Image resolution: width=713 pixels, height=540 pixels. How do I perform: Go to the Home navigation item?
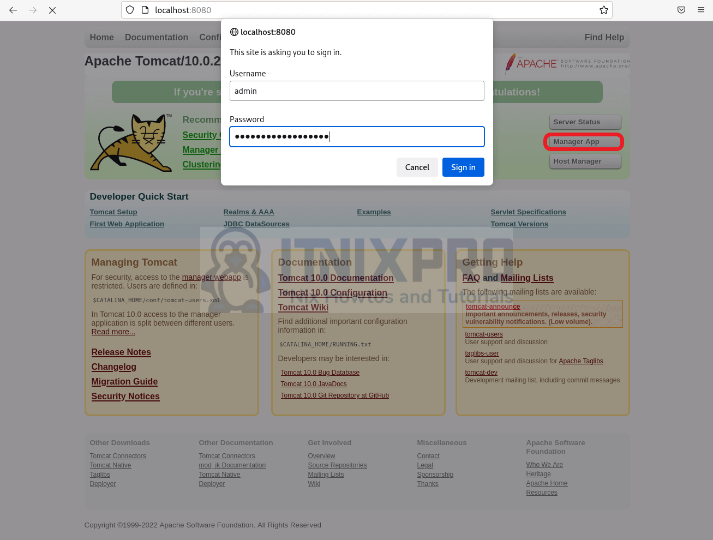[x=101, y=37]
